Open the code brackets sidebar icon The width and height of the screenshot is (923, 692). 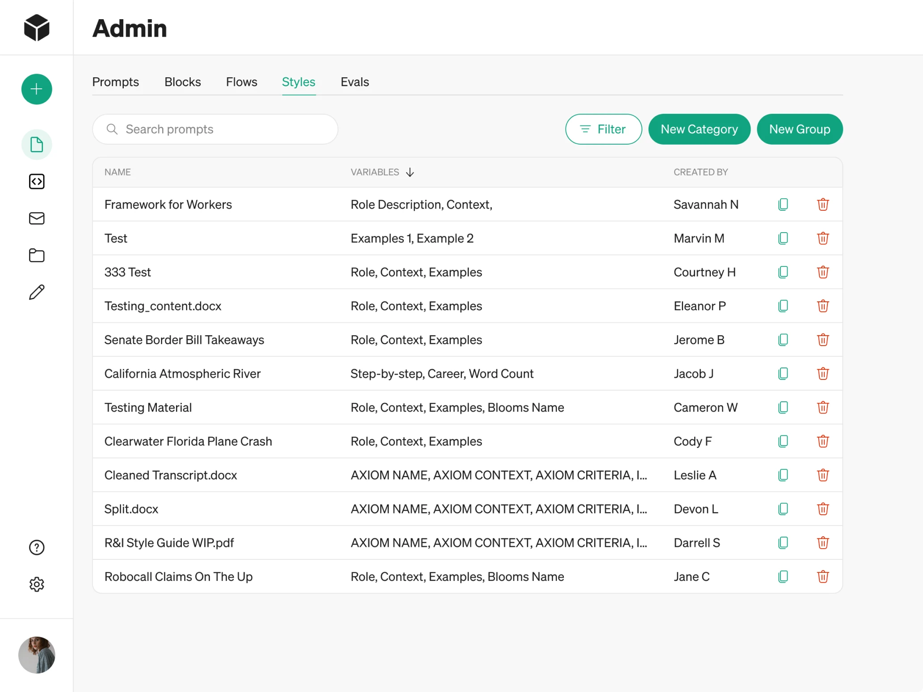pos(37,182)
